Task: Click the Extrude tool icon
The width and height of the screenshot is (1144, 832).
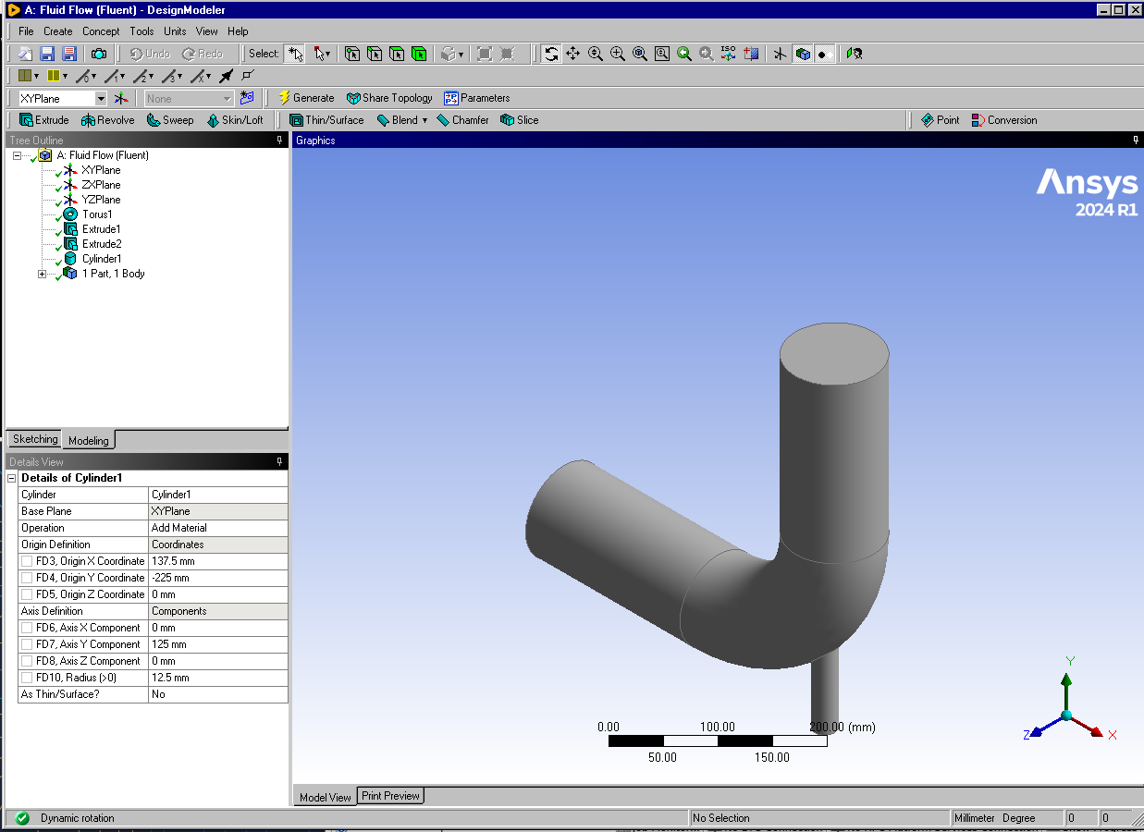Action: (26, 120)
